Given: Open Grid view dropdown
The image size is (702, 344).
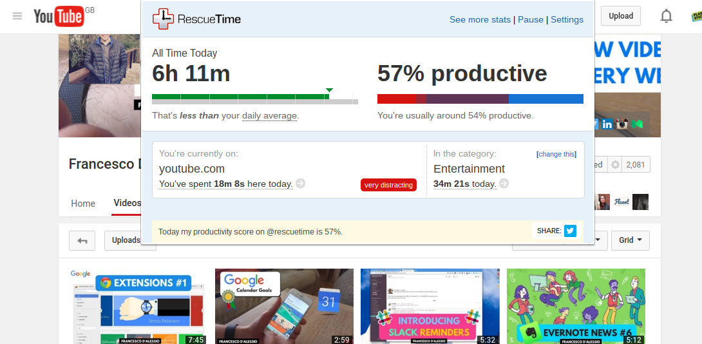Looking at the screenshot, I should coord(631,240).
